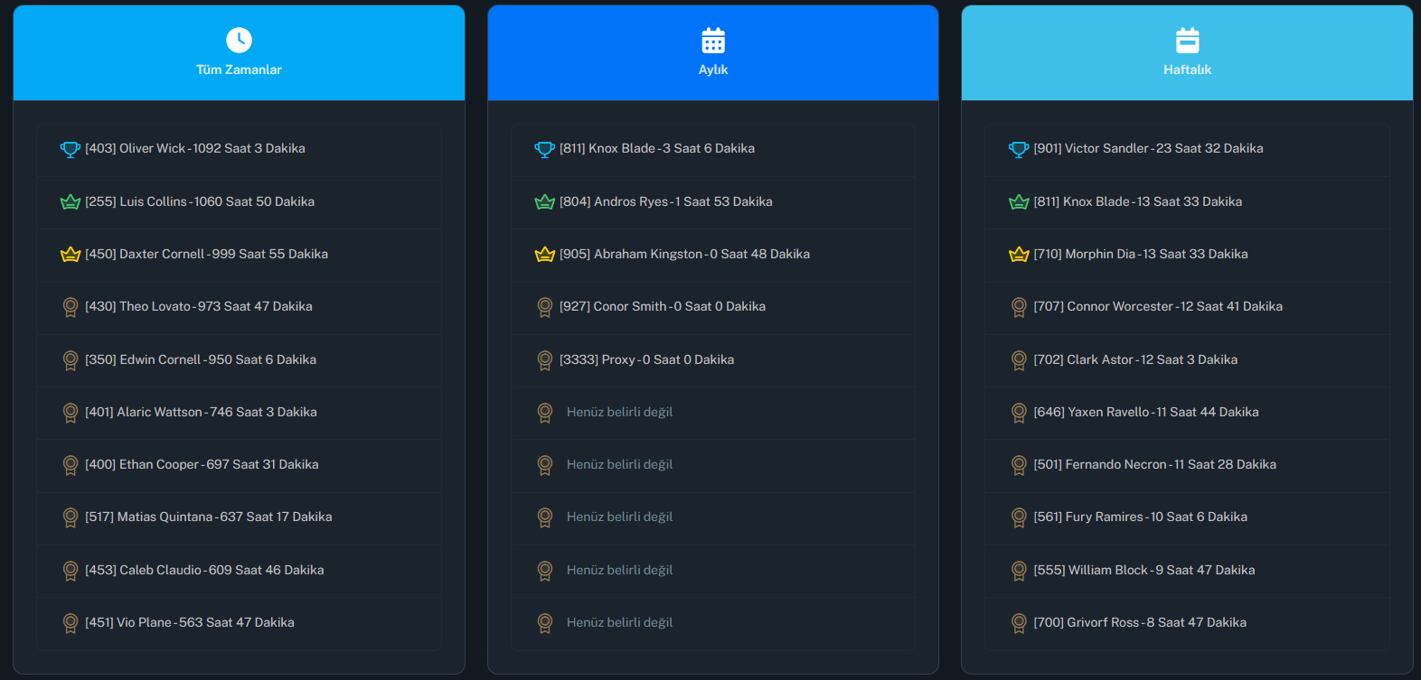Open the Tüm Zamanlar leaderboard header

tap(239, 70)
